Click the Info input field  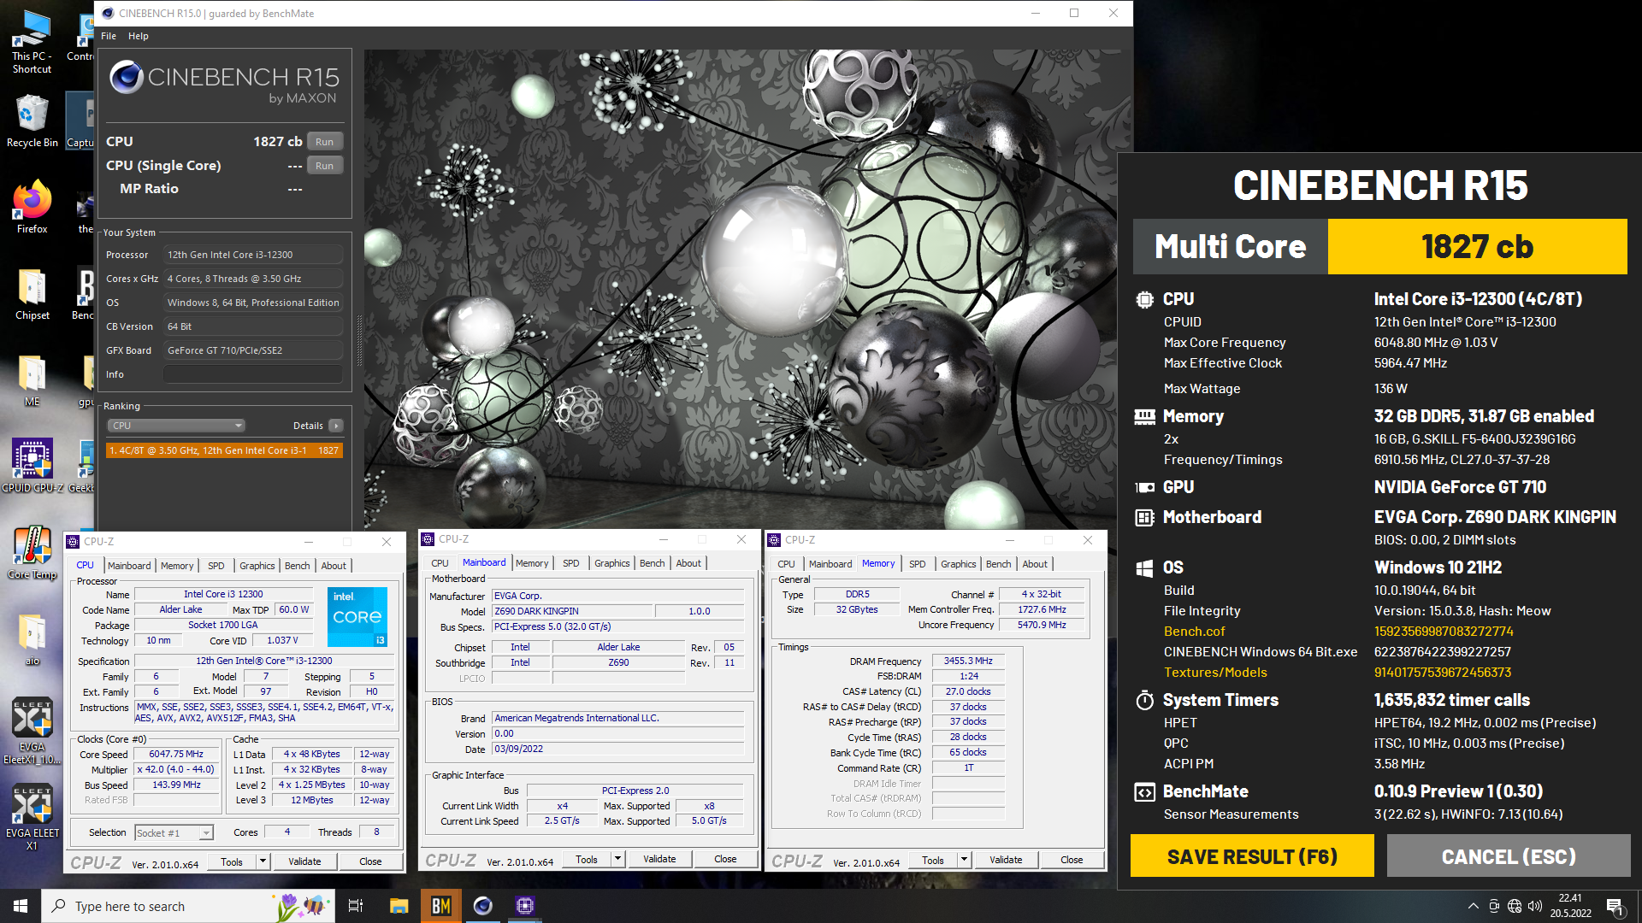click(253, 374)
